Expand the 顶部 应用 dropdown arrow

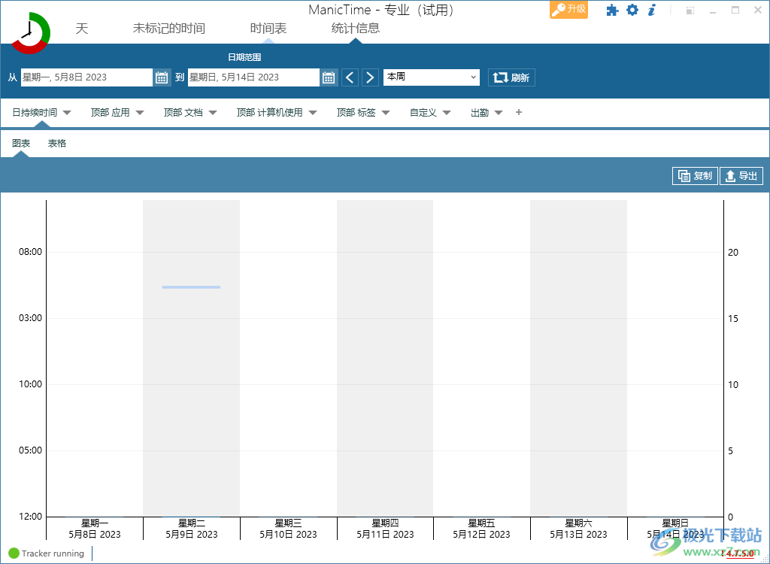tap(140, 113)
